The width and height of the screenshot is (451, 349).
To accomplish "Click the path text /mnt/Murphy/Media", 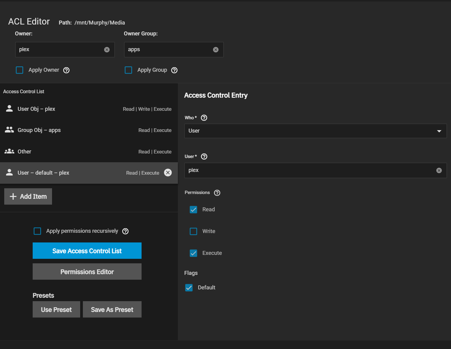I will 100,23.
